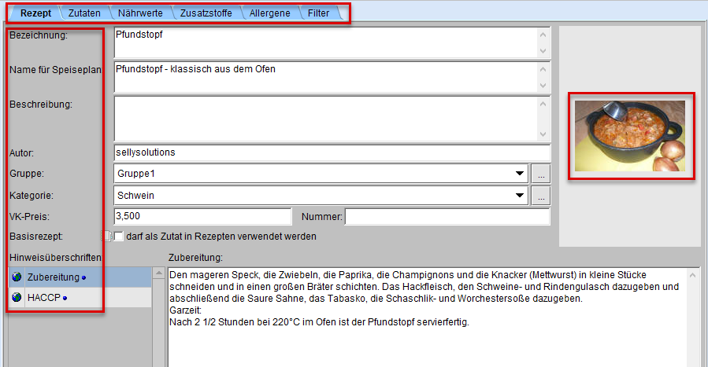Click the VK-Preis field showing 3,500
Screen dimensions: 708x367
coord(202,216)
